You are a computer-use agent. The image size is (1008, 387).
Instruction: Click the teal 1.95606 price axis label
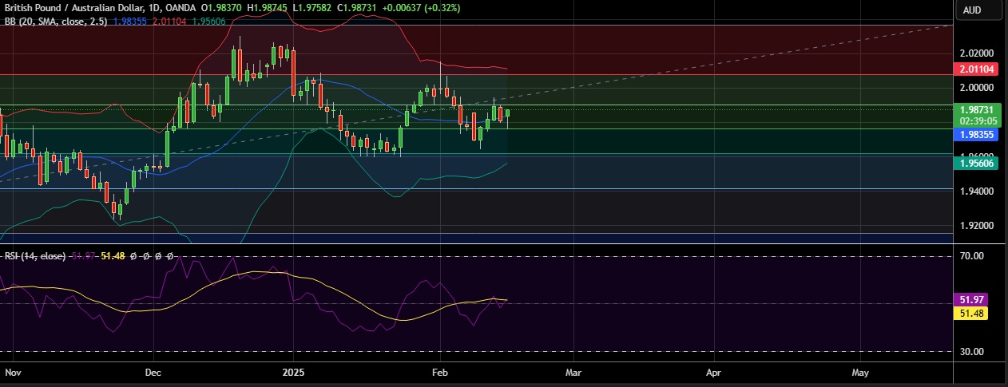(x=976, y=162)
